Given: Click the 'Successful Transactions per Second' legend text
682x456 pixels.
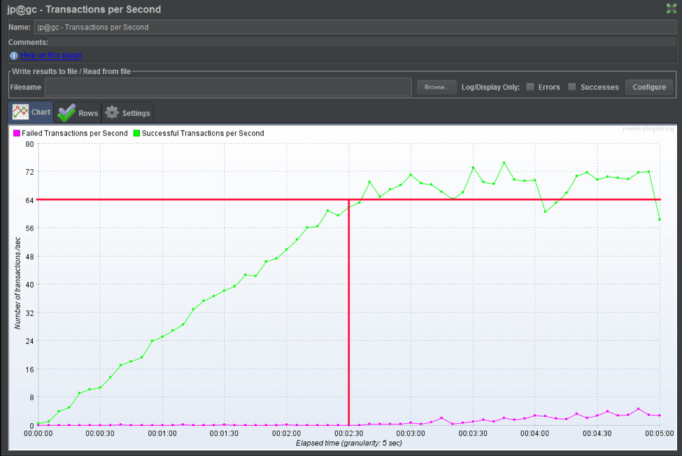Looking at the screenshot, I should point(203,133).
